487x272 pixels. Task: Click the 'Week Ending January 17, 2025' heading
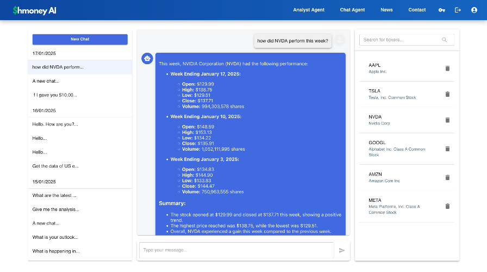[205, 74]
